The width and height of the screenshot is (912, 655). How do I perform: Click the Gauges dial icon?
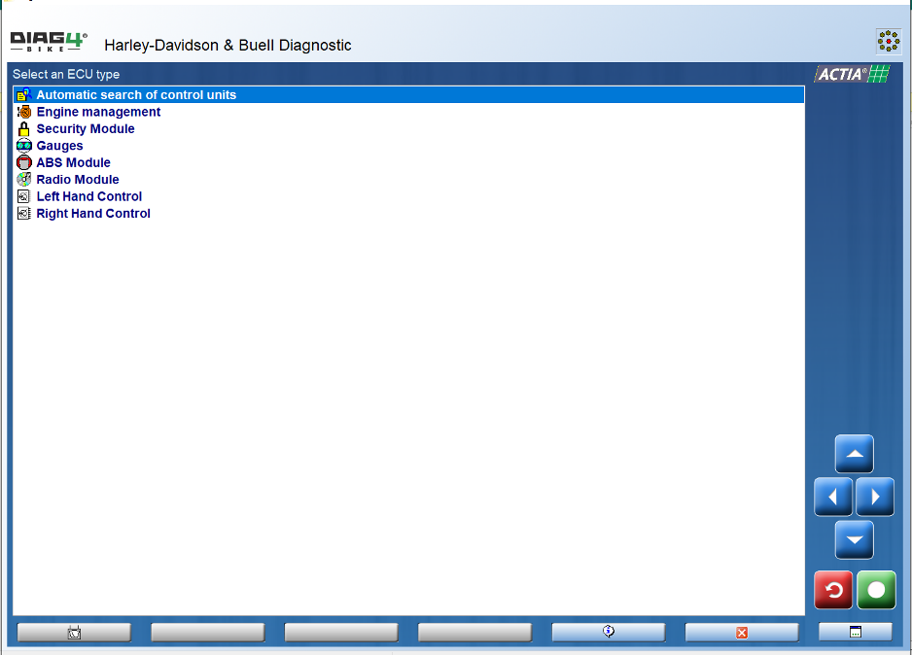(24, 146)
